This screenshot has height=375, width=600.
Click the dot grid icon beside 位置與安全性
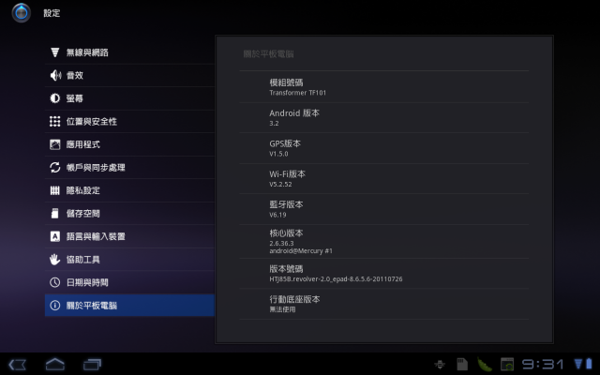(x=55, y=121)
